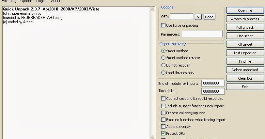Open the File menu
The height and width of the screenshot is (139, 265).
(x=4, y=1)
